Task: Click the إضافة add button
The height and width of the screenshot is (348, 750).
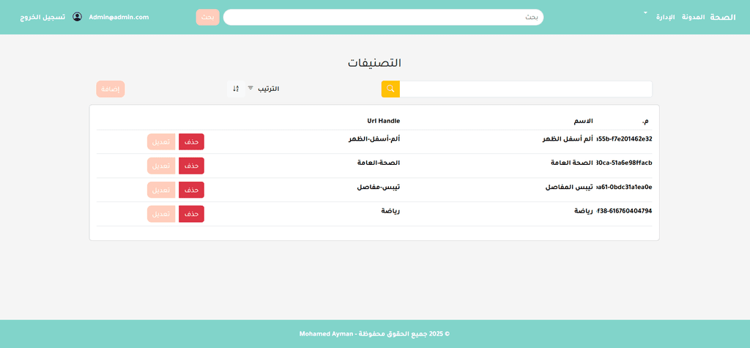Action: pyautogui.click(x=111, y=89)
